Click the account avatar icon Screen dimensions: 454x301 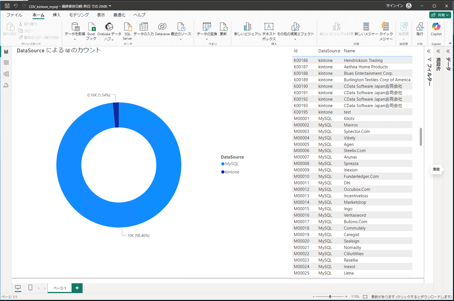(409, 6)
